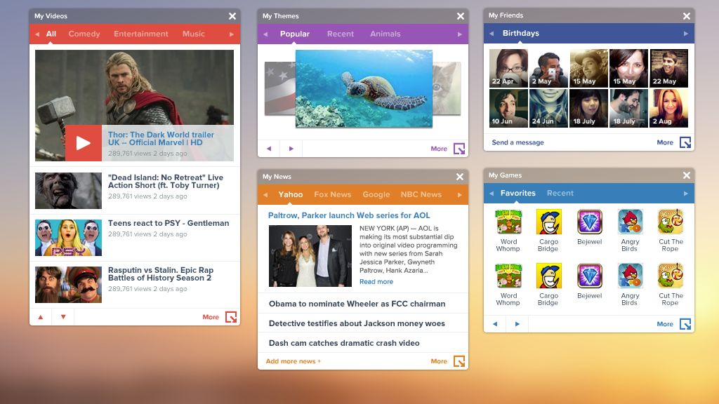Open expand icon in My Videos footer
Image resolution: width=719 pixels, height=404 pixels.
231,317
